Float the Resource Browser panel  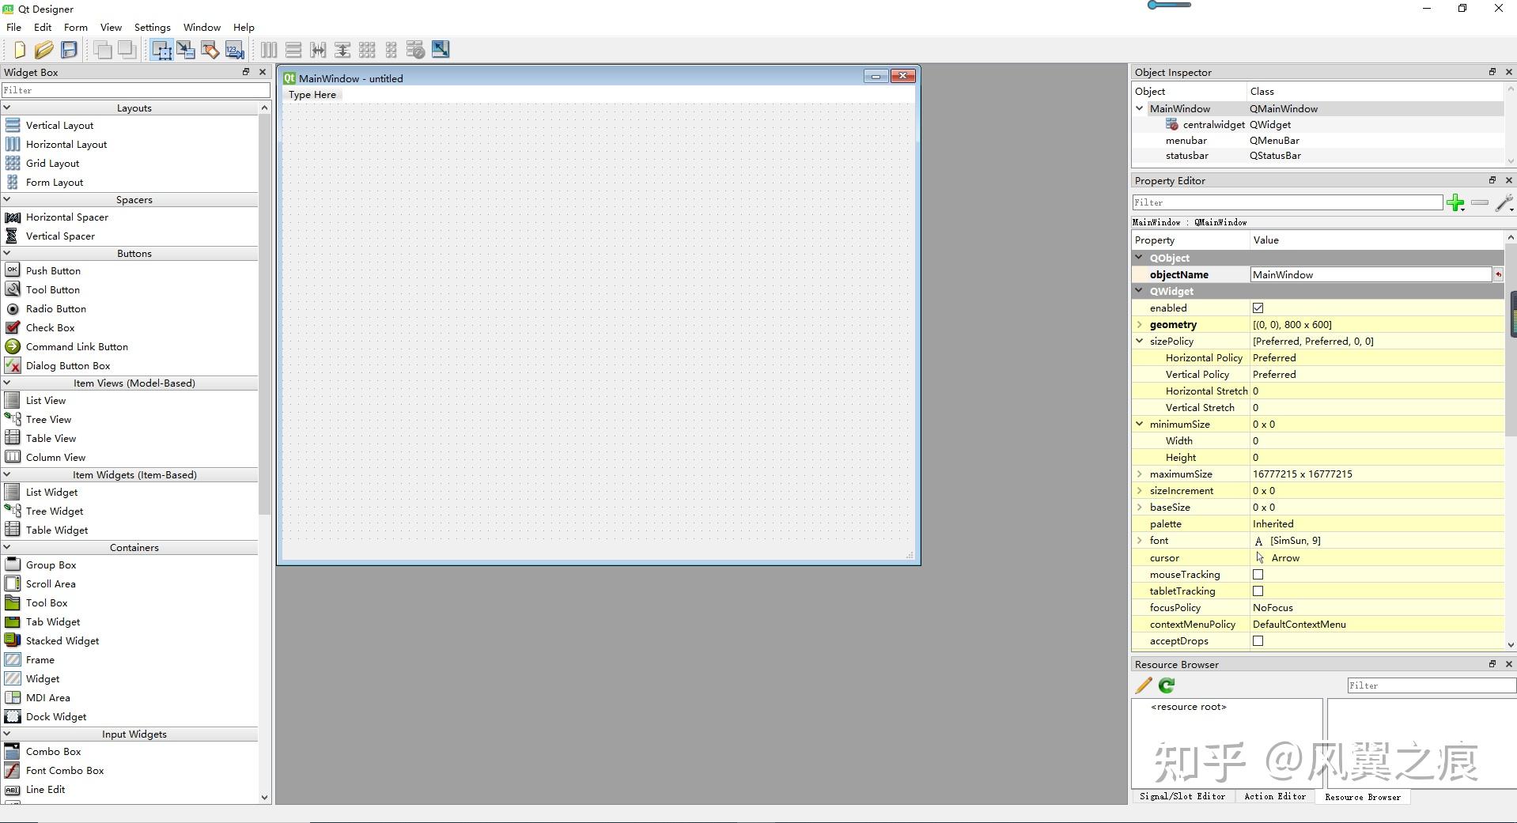1492,664
